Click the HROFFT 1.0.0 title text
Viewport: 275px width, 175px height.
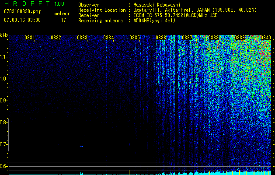(34, 3)
